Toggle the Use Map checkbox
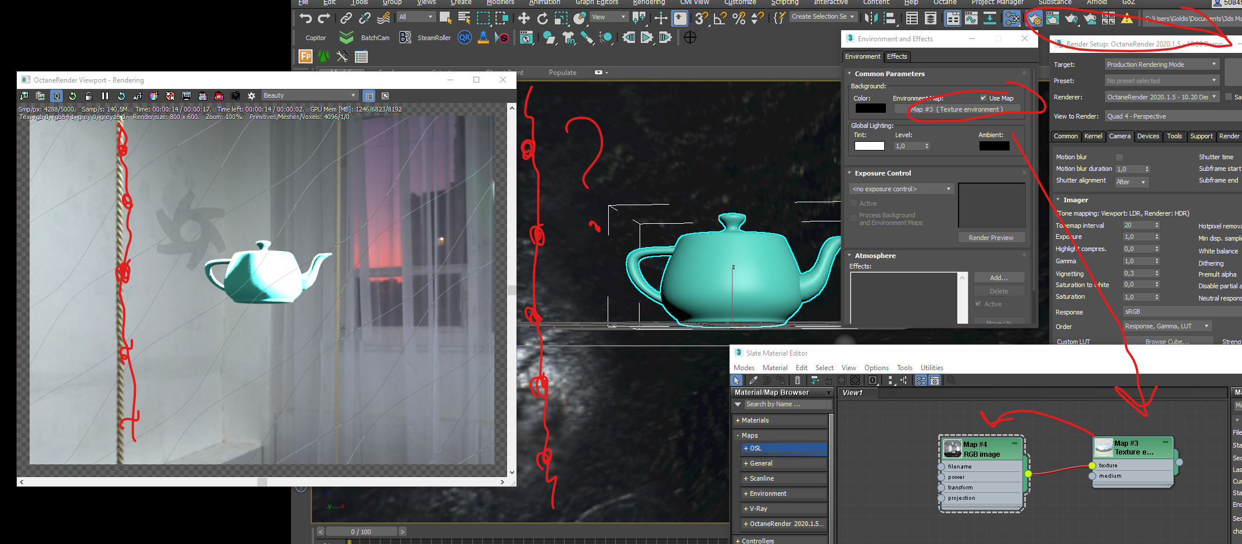The width and height of the screenshot is (1242, 544). tap(983, 98)
